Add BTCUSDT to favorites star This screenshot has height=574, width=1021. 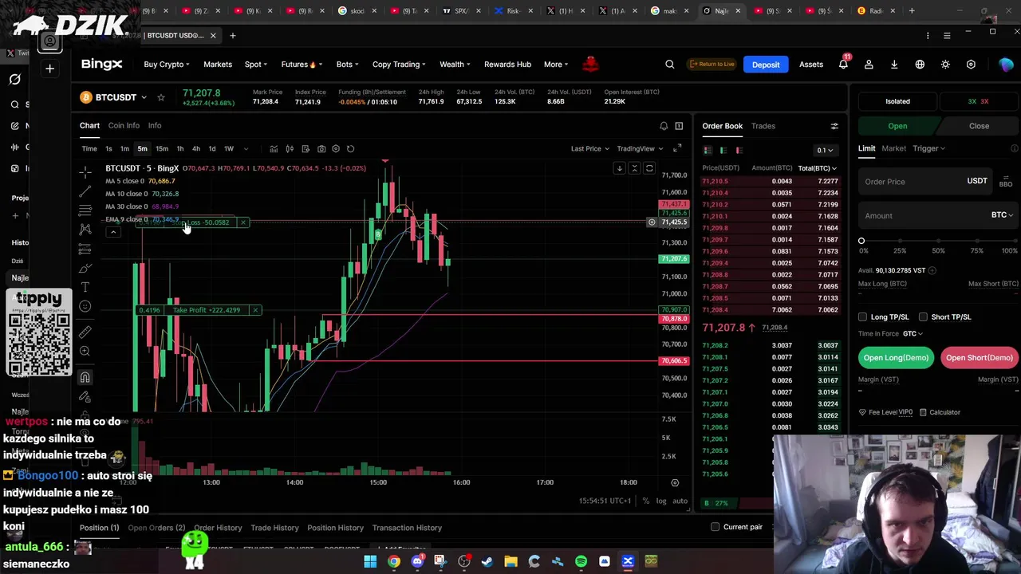pos(161,97)
